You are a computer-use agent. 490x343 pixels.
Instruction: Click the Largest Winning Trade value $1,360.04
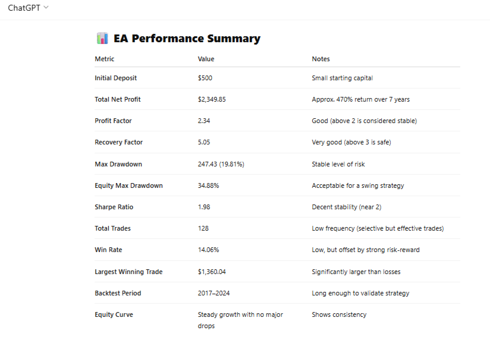pos(212,272)
